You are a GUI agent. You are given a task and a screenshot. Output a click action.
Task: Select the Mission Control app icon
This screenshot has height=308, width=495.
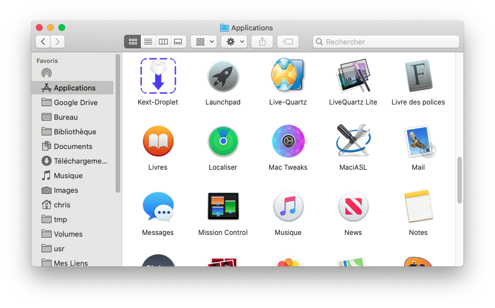pos(223,206)
